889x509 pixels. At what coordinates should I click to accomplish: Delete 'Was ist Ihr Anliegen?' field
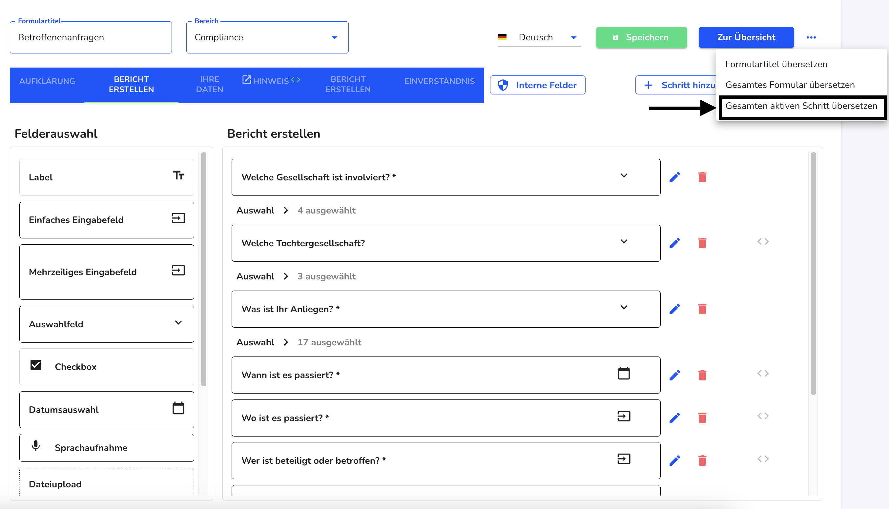click(x=702, y=309)
